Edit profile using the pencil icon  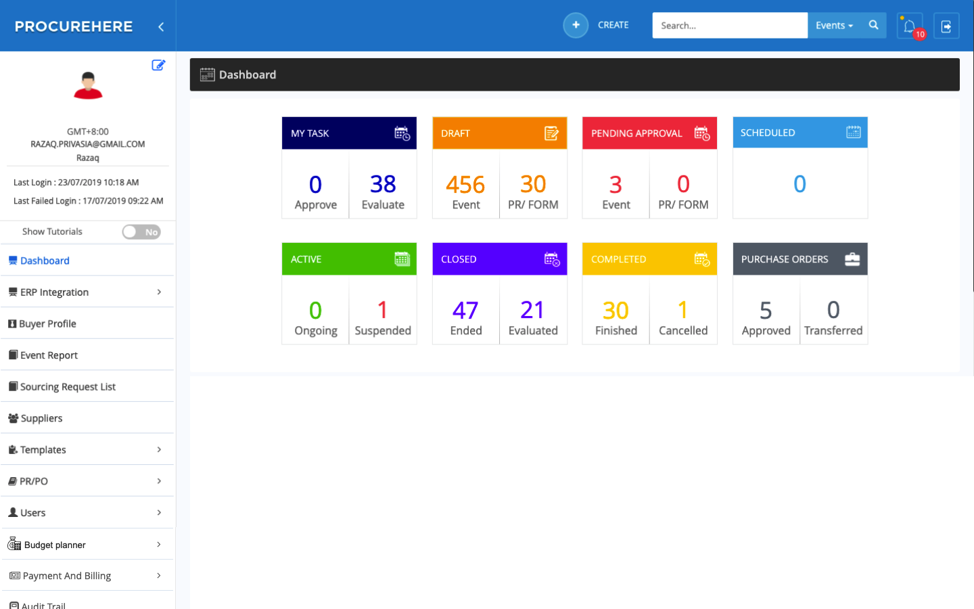(x=158, y=65)
